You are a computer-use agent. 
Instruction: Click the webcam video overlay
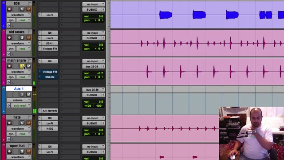[252, 133]
